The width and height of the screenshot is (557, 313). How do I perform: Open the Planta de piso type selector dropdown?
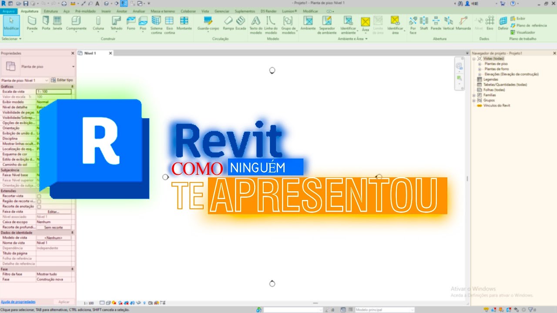click(73, 67)
